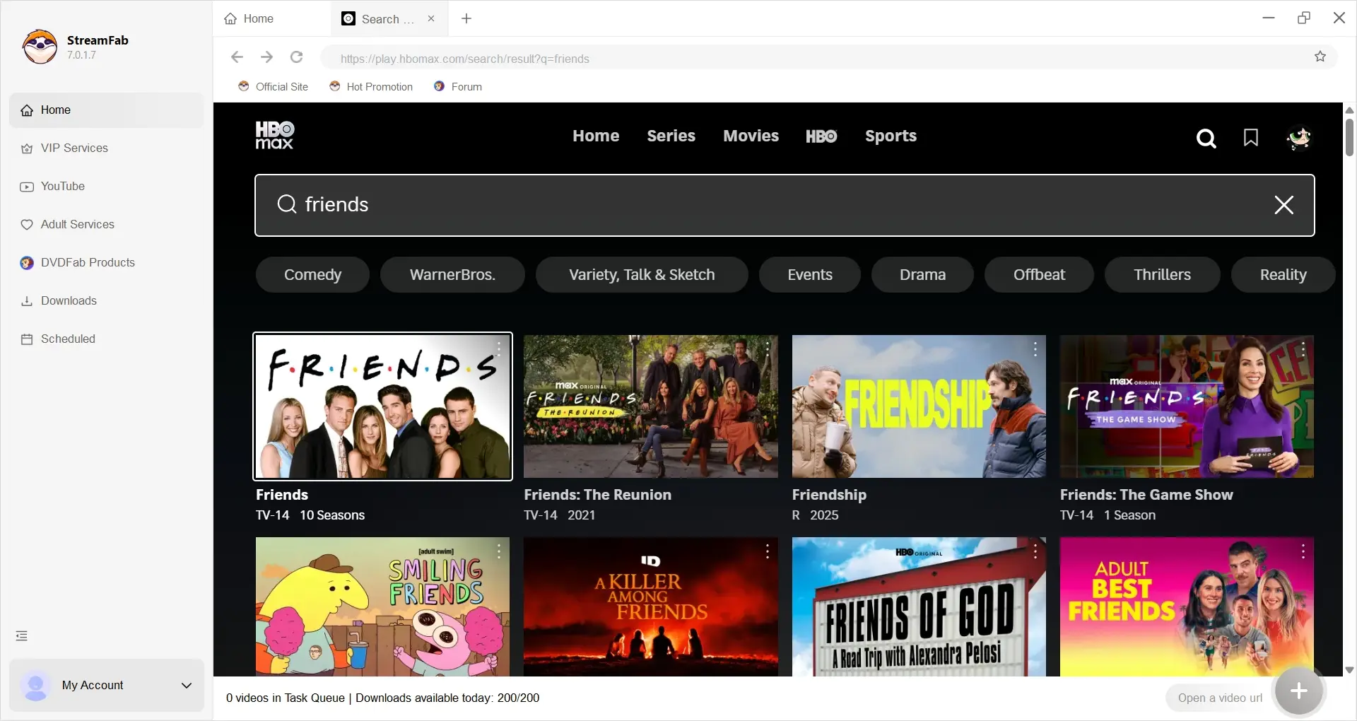Open Scheduled in the sidebar
This screenshot has width=1357, height=721.
pos(106,339)
